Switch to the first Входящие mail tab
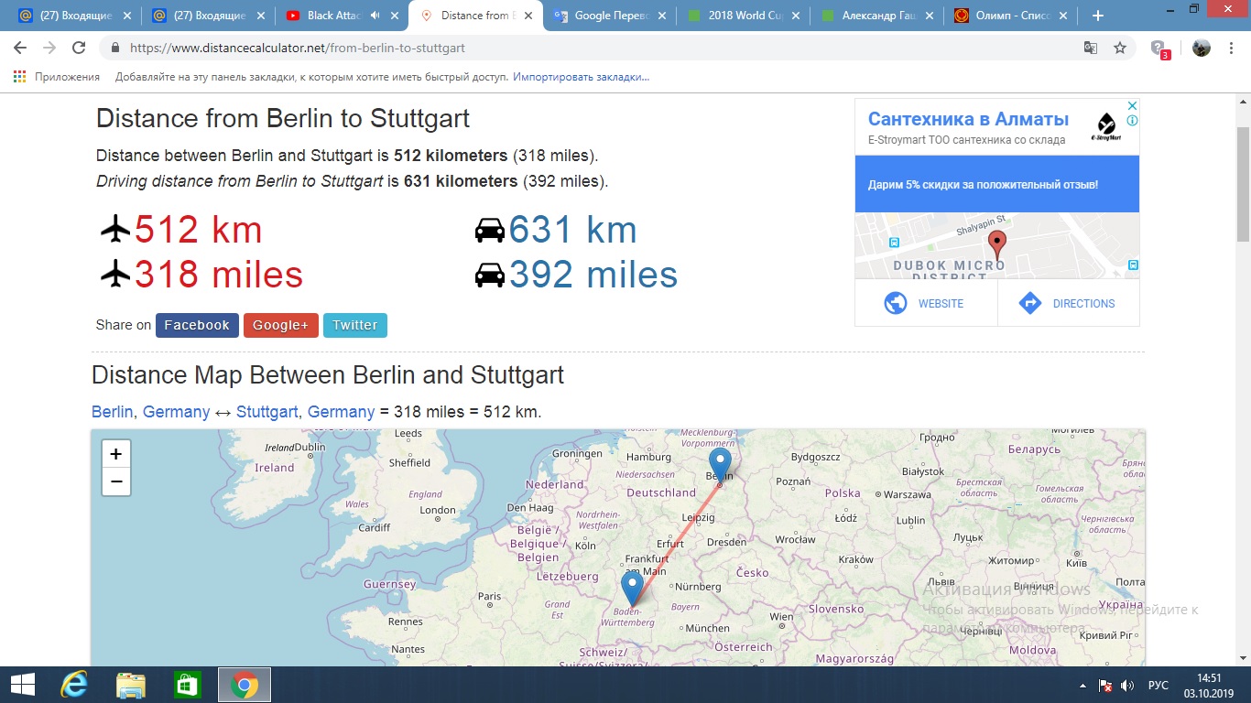The image size is (1251, 703). 71,16
